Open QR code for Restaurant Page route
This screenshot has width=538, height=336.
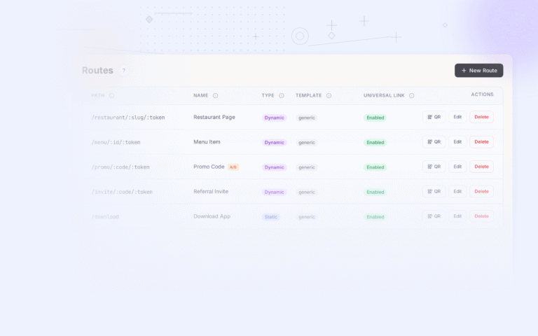pyautogui.click(x=434, y=117)
